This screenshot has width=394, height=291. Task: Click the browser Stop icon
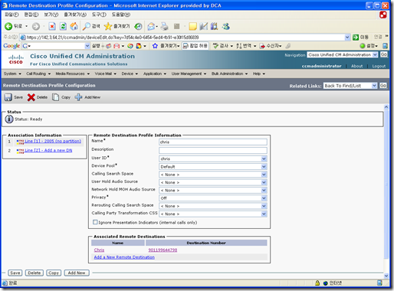tap(52, 26)
